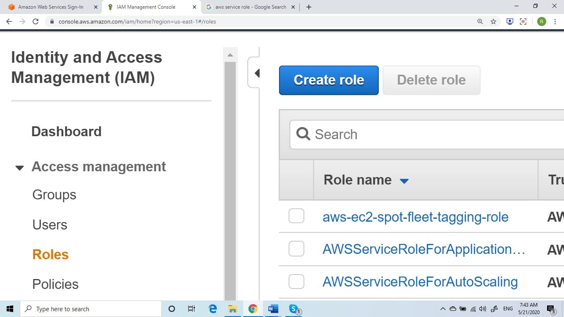Open the notifications icon in the system tray
The width and height of the screenshot is (564, 317).
point(550,309)
